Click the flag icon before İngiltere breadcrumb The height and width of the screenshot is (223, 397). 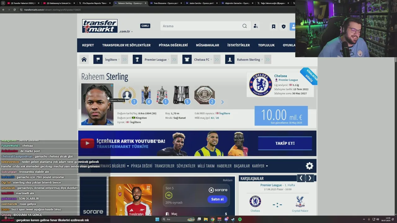coord(98,59)
